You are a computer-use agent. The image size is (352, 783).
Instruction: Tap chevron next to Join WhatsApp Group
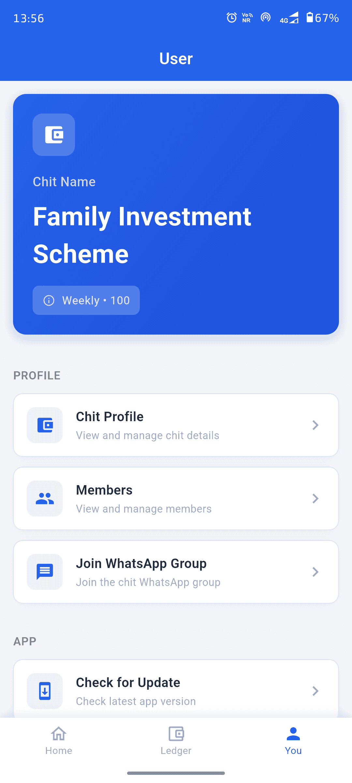[x=315, y=572]
